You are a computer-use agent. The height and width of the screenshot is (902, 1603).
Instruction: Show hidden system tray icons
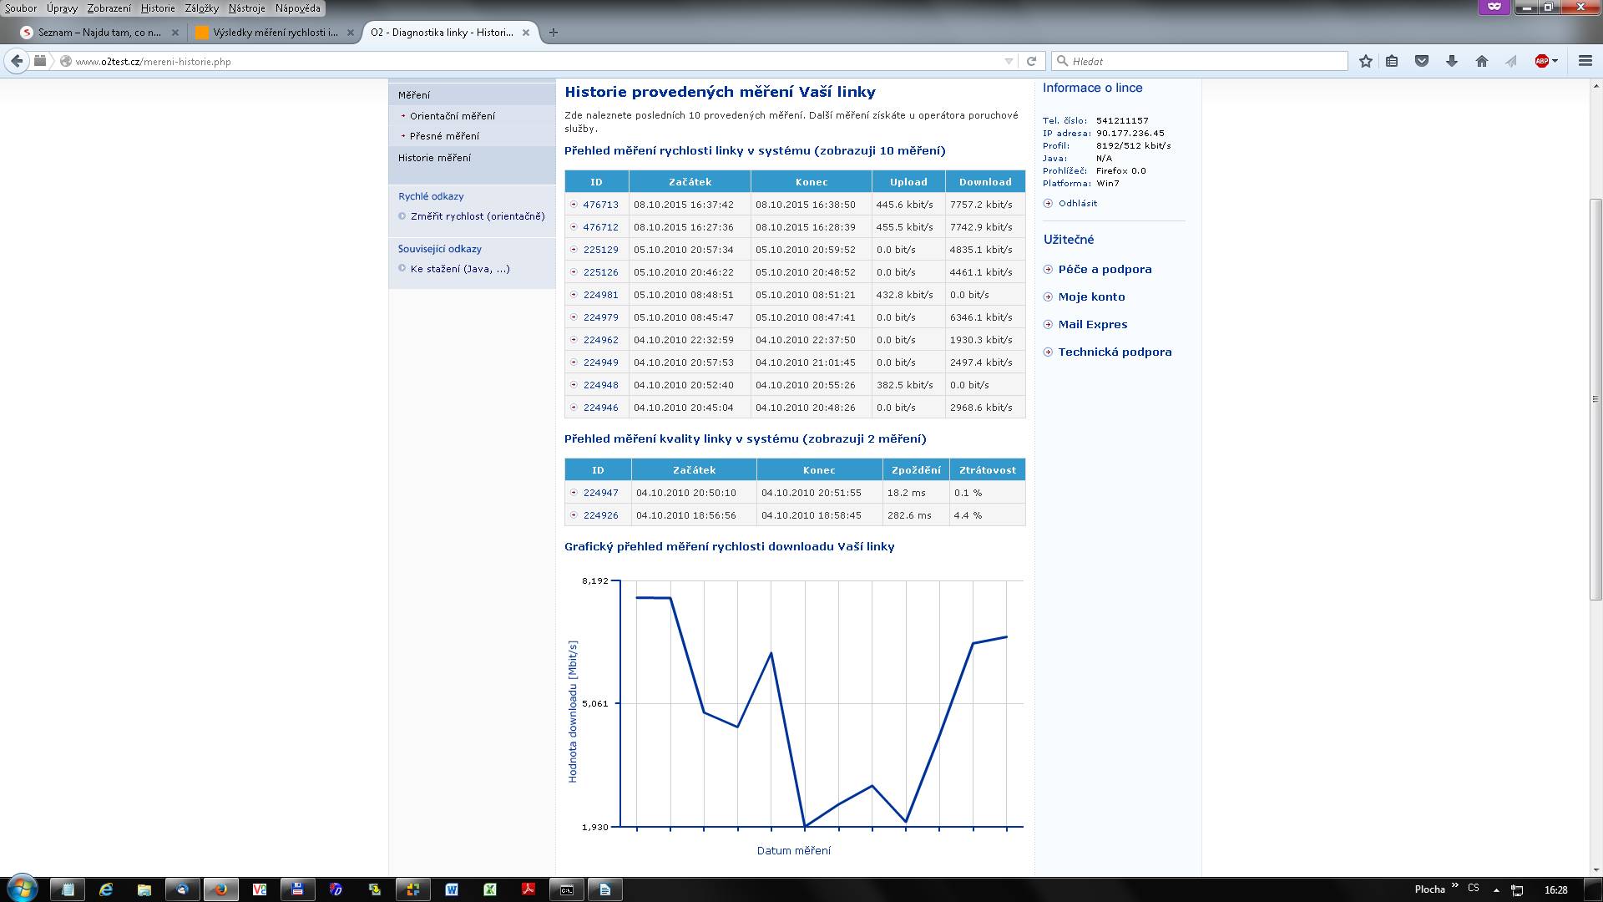tap(1496, 889)
